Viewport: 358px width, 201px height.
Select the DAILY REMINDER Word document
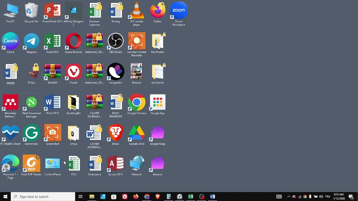(x=116, y=106)
